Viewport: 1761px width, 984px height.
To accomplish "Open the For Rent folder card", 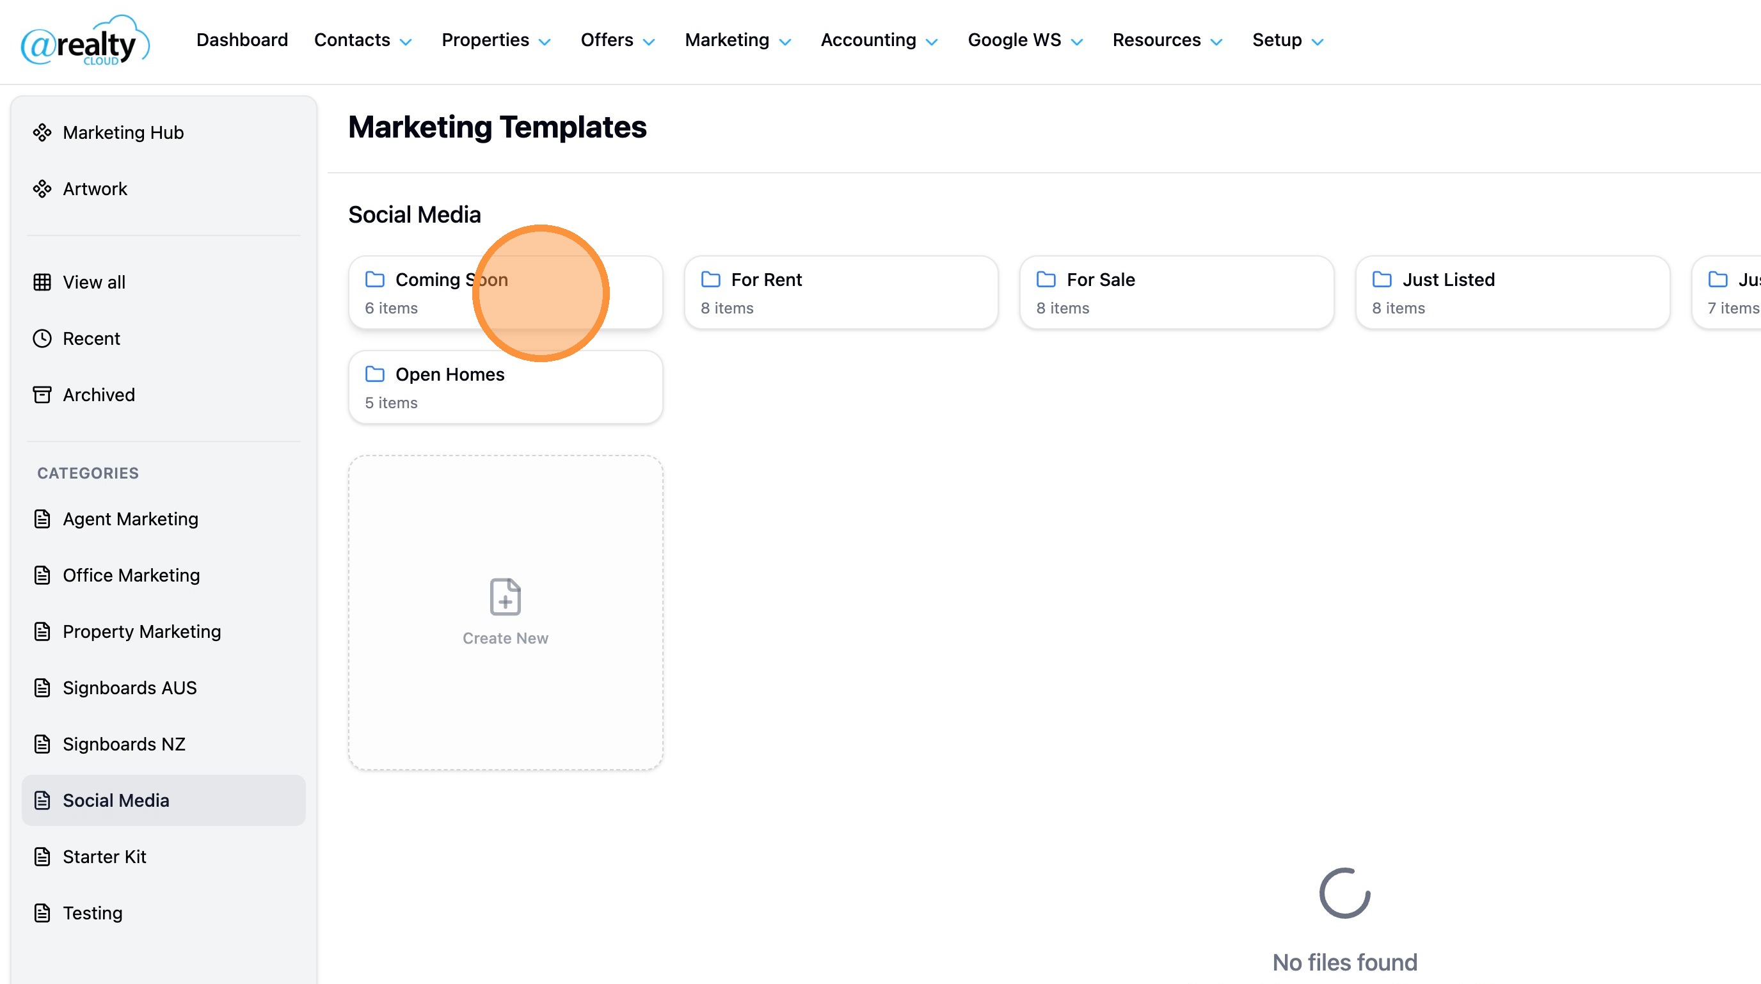I will [x=841, y=292].
